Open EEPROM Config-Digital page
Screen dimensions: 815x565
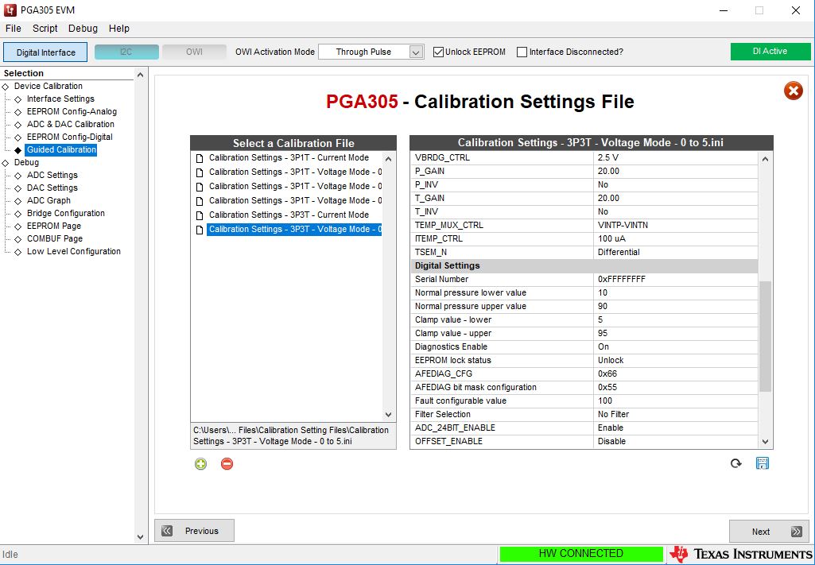tap(70, 137)
